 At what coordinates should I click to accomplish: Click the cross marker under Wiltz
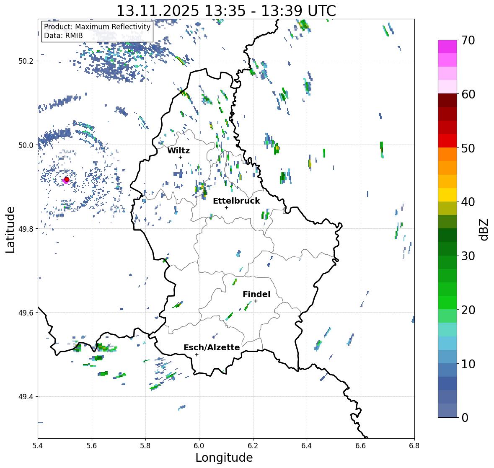180,157
